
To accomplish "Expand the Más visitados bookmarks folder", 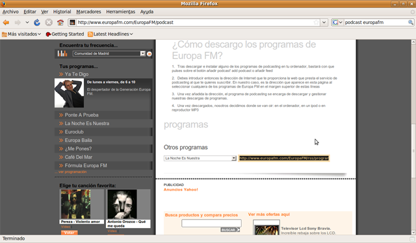I will [21, 34].
